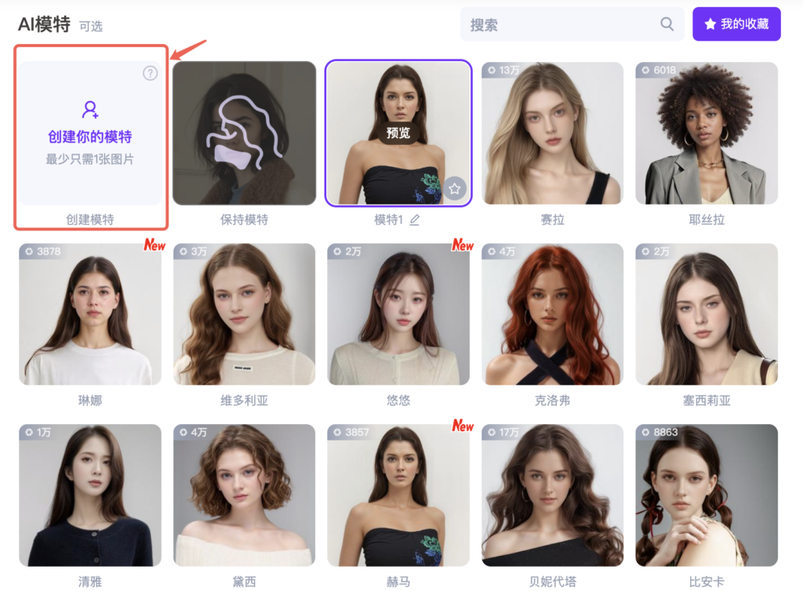
Task: Open the help question-mark icon
Action: (150, 73)
